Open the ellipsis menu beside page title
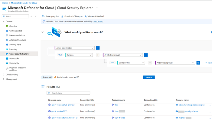The width and height of the screenshot is (212, 121). pyautogui.click(x=97, y=8)
